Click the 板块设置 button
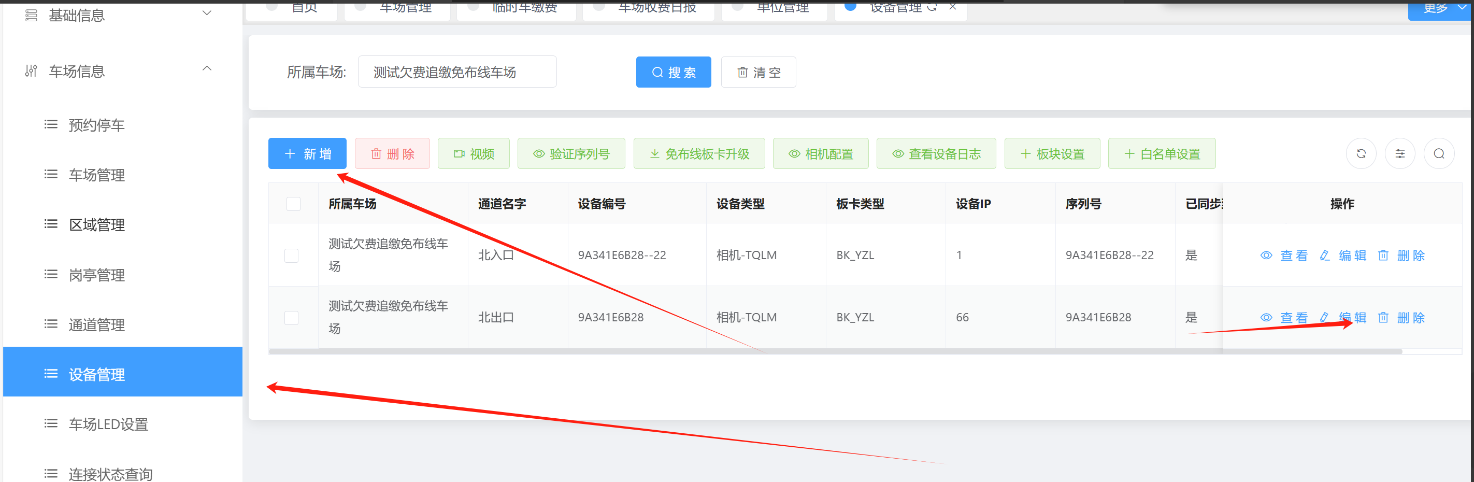This screenshot has width=1474, height=482. tap(1052, 153)
